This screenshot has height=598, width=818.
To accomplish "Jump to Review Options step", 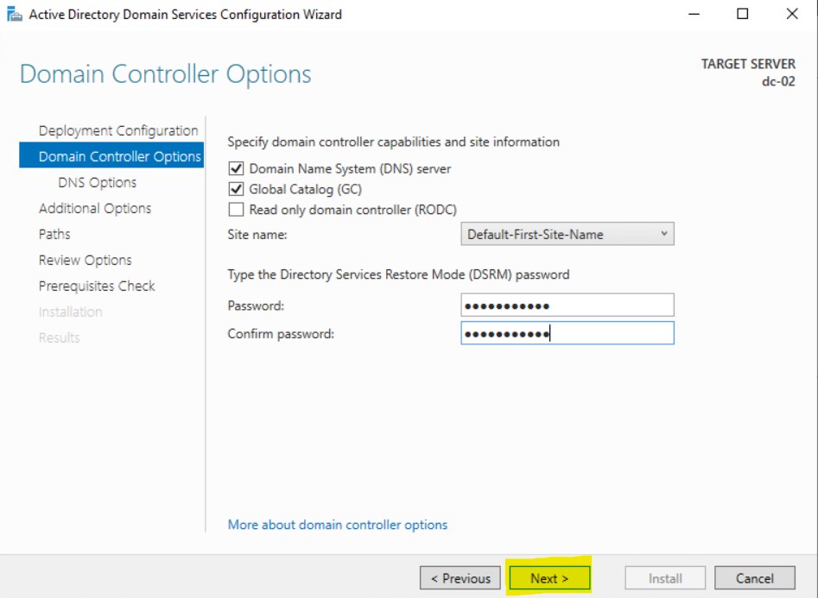I will (86, 260).
